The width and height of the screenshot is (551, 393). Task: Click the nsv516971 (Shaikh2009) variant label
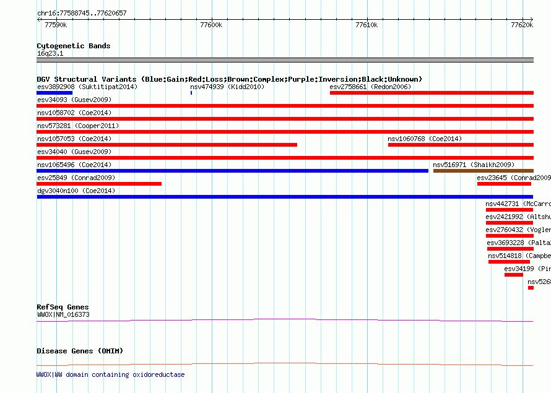point(474,165)
